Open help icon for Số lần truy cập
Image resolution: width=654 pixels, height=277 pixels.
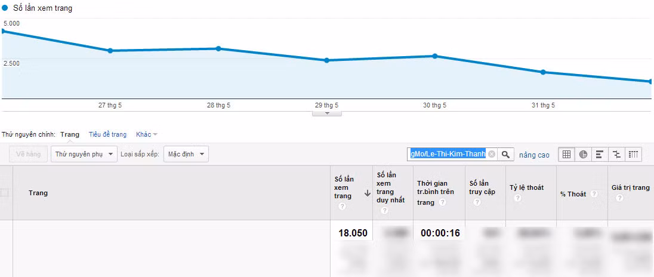pos(477,202)
